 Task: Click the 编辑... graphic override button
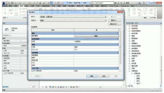[x=96, y=36]
